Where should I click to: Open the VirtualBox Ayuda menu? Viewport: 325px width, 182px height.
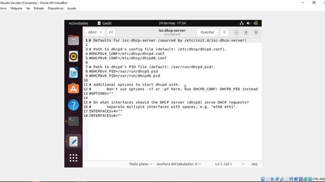[71, 8]
